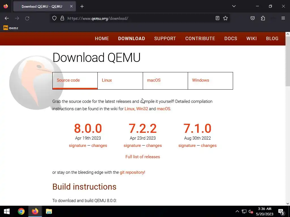Open the CONTRIBUTE menu item
Image resolution: width=290 pixels, height=217 pixels.
point(200,38)
